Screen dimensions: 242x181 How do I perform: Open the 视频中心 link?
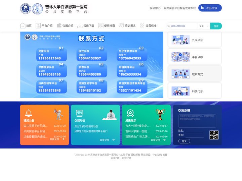155,8
